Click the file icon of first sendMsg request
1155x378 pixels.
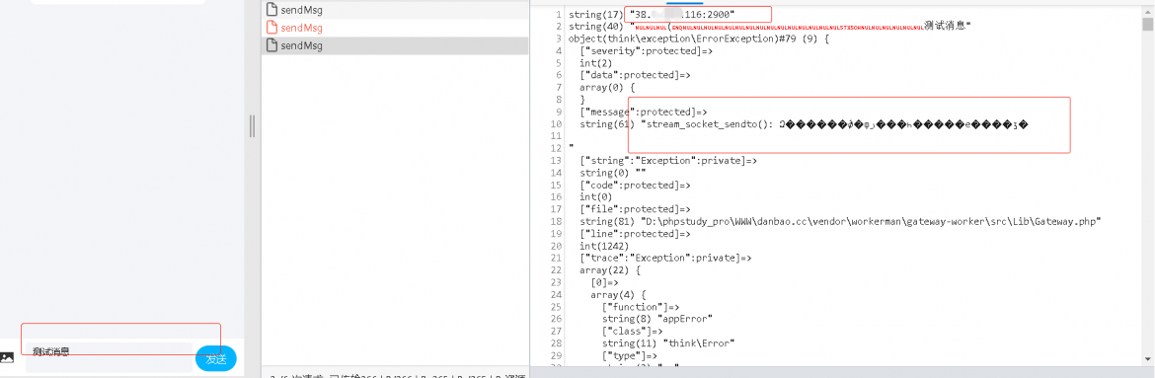[x=271, y=10]
